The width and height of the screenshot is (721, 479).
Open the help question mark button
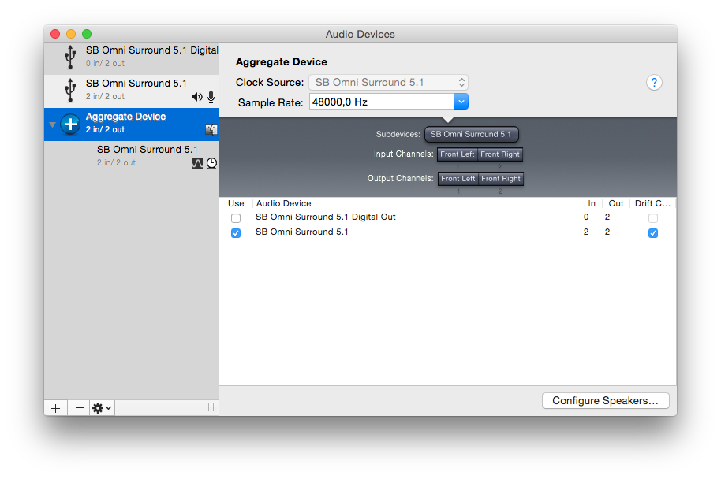point(654,83)
